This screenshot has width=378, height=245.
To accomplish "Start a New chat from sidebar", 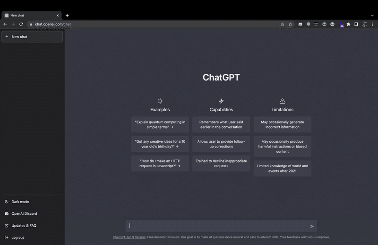I will [32, 37].
